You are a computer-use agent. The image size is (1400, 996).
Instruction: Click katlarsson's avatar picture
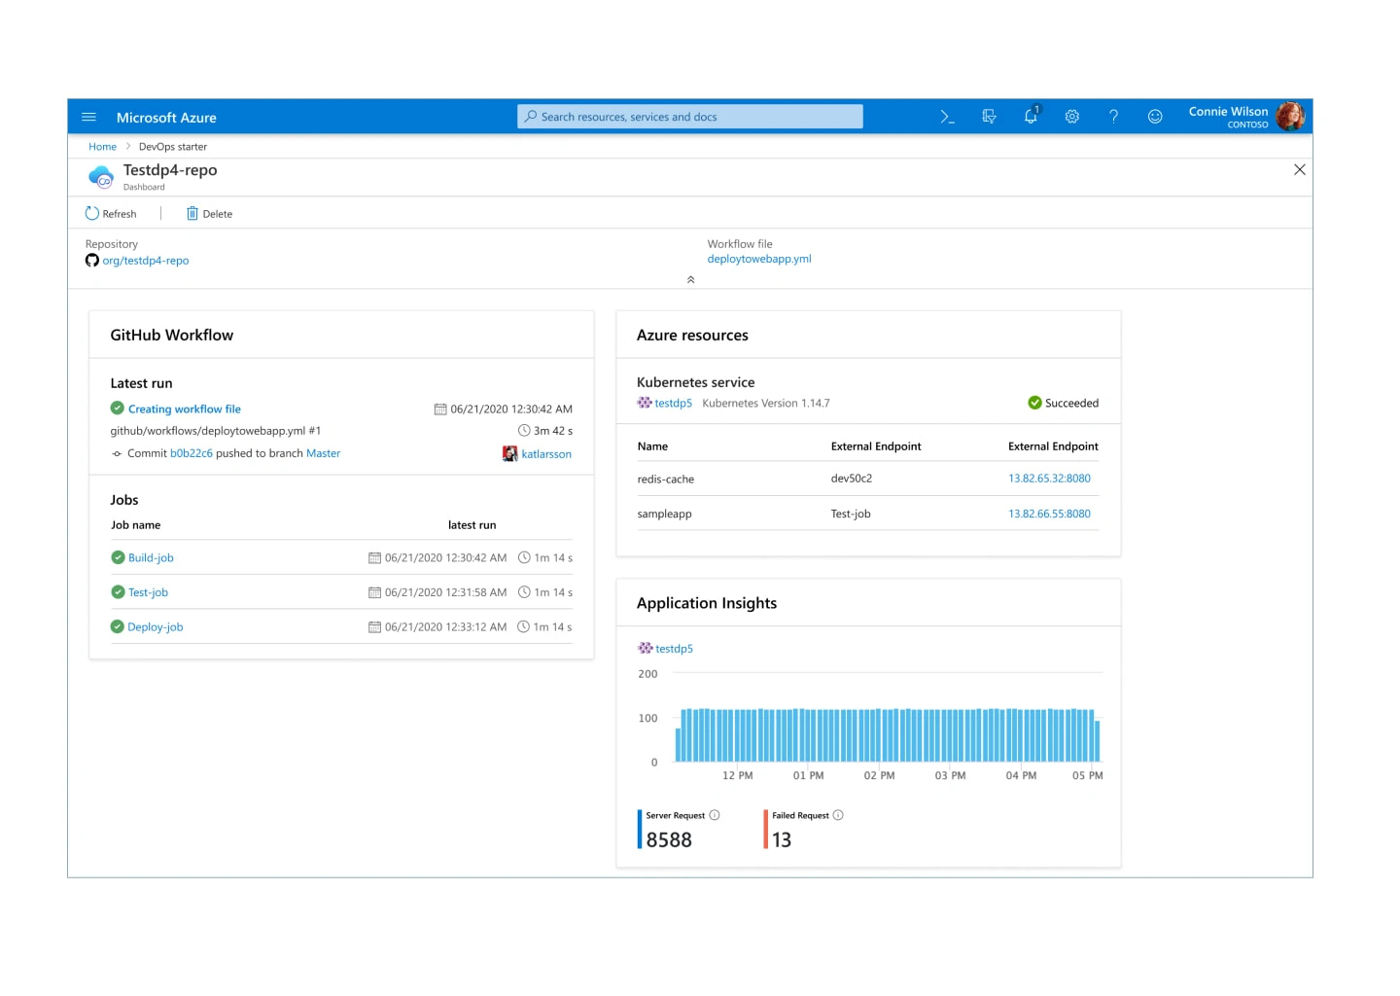click(510, 453)
